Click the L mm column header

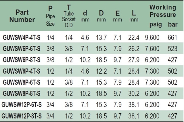click(134, 16)
